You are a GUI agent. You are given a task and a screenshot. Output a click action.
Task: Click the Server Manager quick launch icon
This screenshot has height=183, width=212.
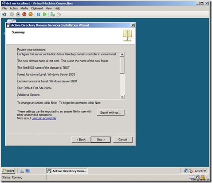point(22,171)
